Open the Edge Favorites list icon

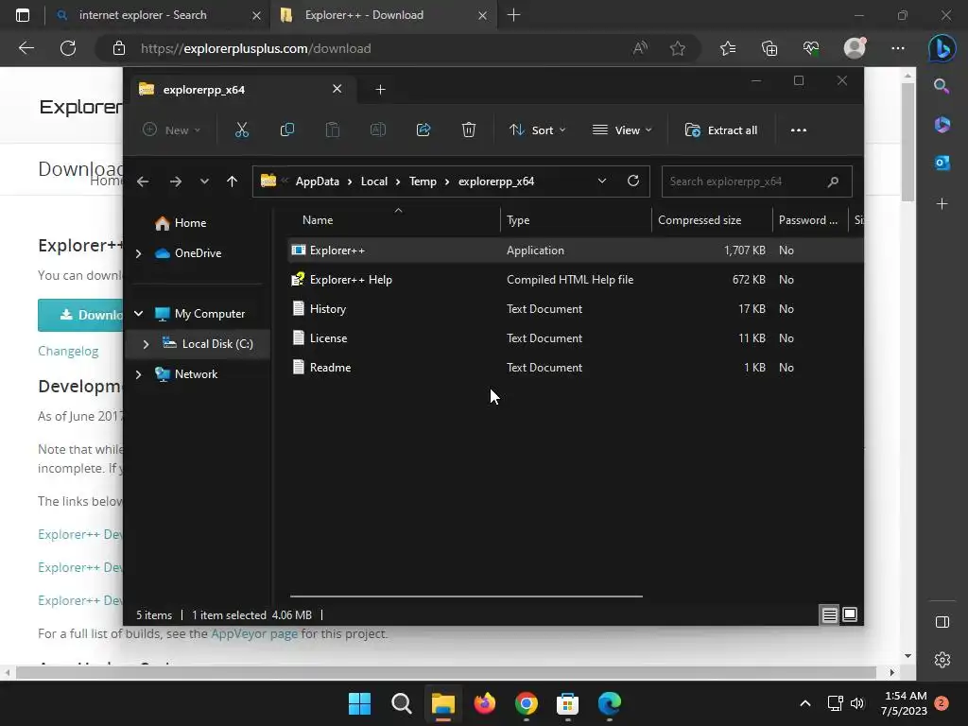coord(728,48)
